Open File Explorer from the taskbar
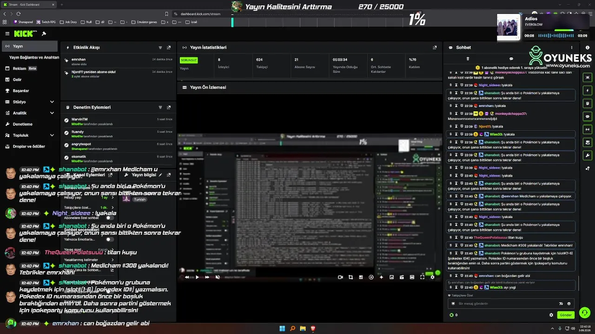Screen dimensions: 595x334 303,328
